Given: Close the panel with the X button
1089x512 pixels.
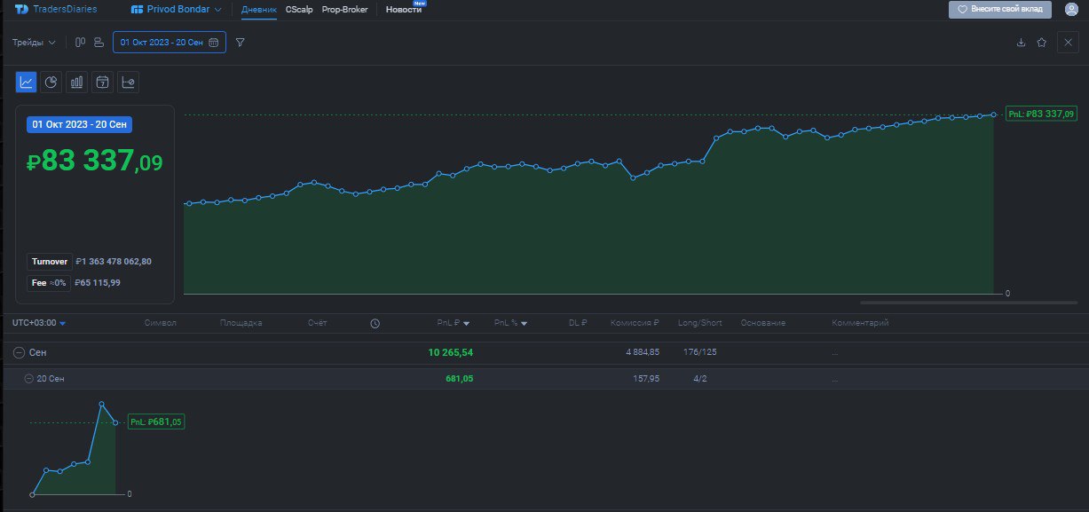Looking at the screenshot, I should [x=1067, y=42].
